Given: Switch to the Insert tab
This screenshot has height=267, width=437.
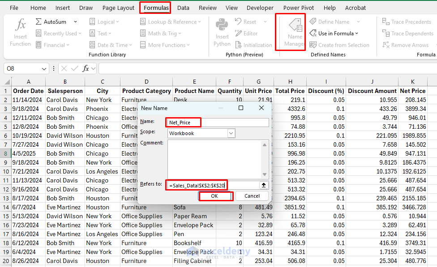Looking at the screenshot, I should coord(62,8).
